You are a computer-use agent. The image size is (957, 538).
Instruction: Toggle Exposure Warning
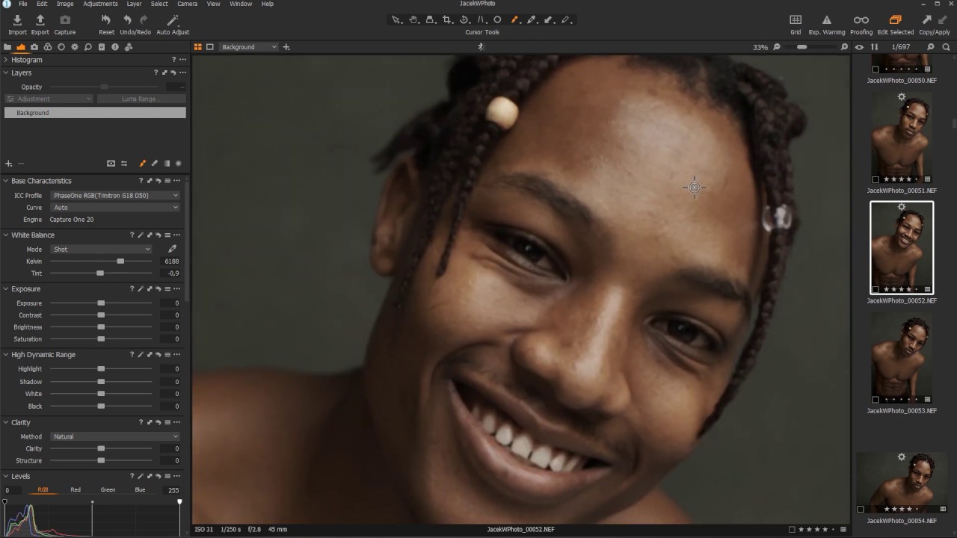coord(827,20)
